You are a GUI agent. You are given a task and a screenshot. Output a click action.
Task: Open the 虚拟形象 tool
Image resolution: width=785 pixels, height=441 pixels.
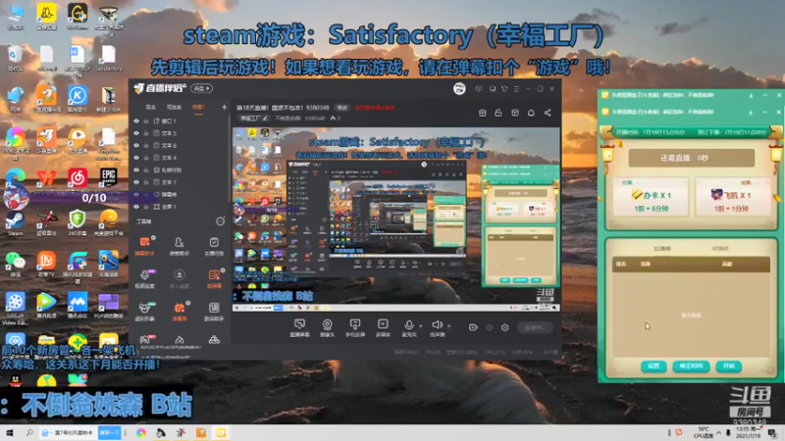[x=144, y=311]
